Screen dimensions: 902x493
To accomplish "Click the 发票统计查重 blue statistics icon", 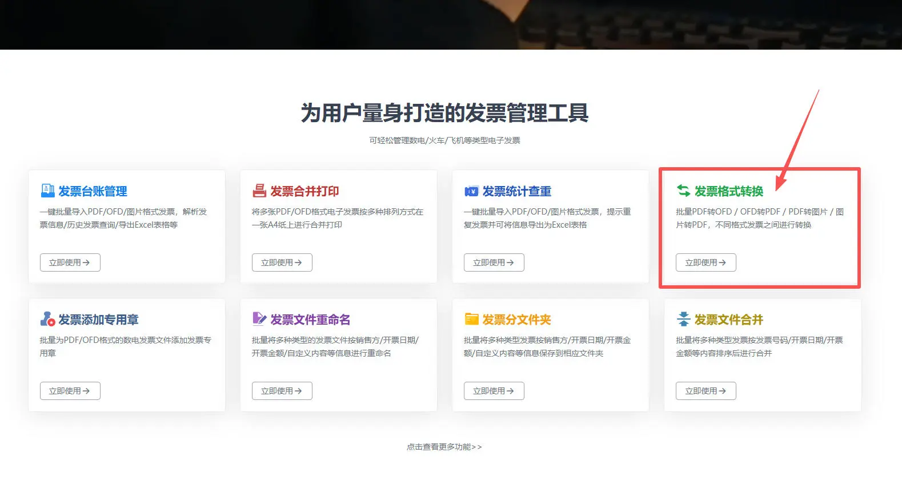I will 471,191.
